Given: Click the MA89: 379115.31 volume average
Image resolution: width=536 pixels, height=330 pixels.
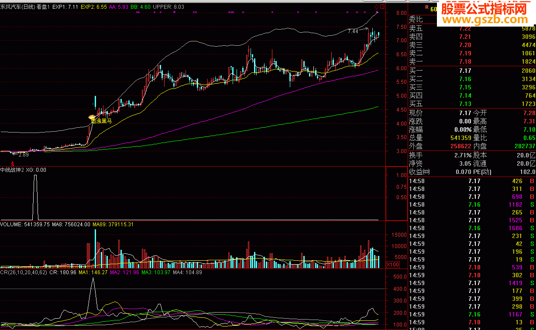Looking at the screenshot, I should tap(113, 225).
